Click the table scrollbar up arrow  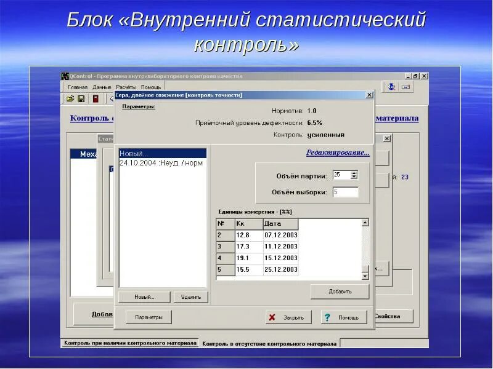click(365, 223)
